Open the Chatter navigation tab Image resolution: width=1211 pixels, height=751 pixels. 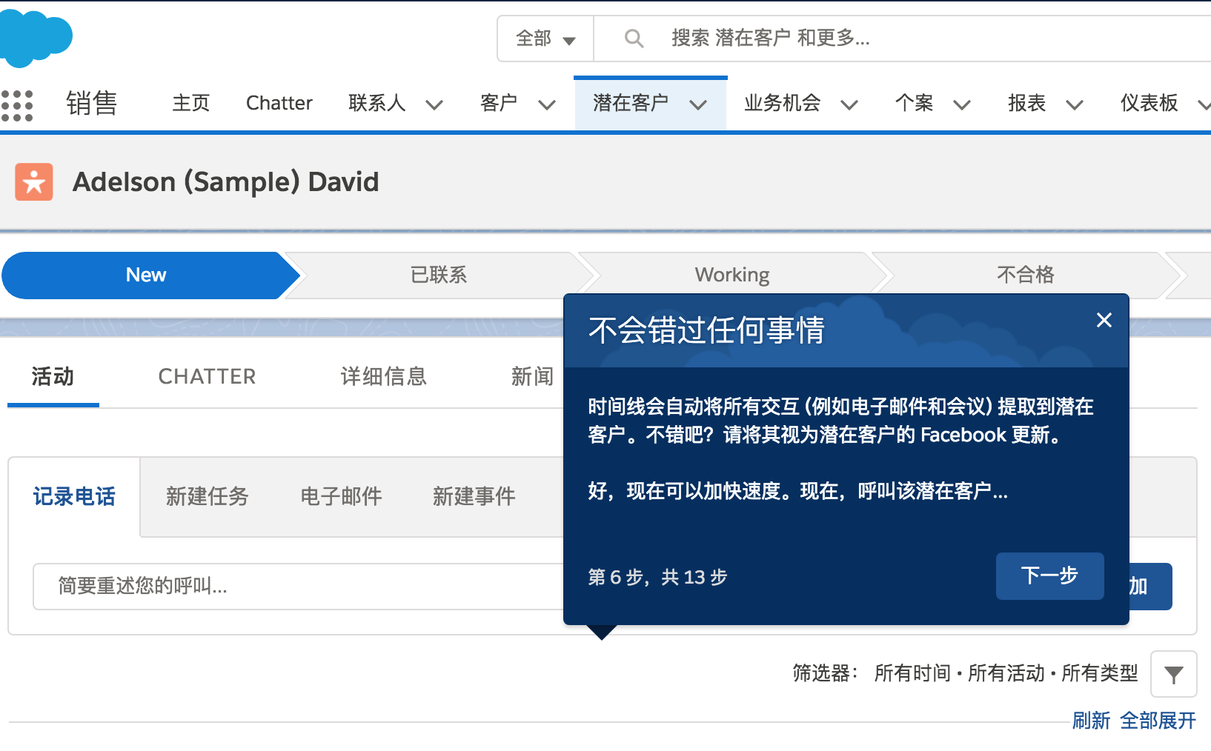pyautogui.click(x=279, y=103)
